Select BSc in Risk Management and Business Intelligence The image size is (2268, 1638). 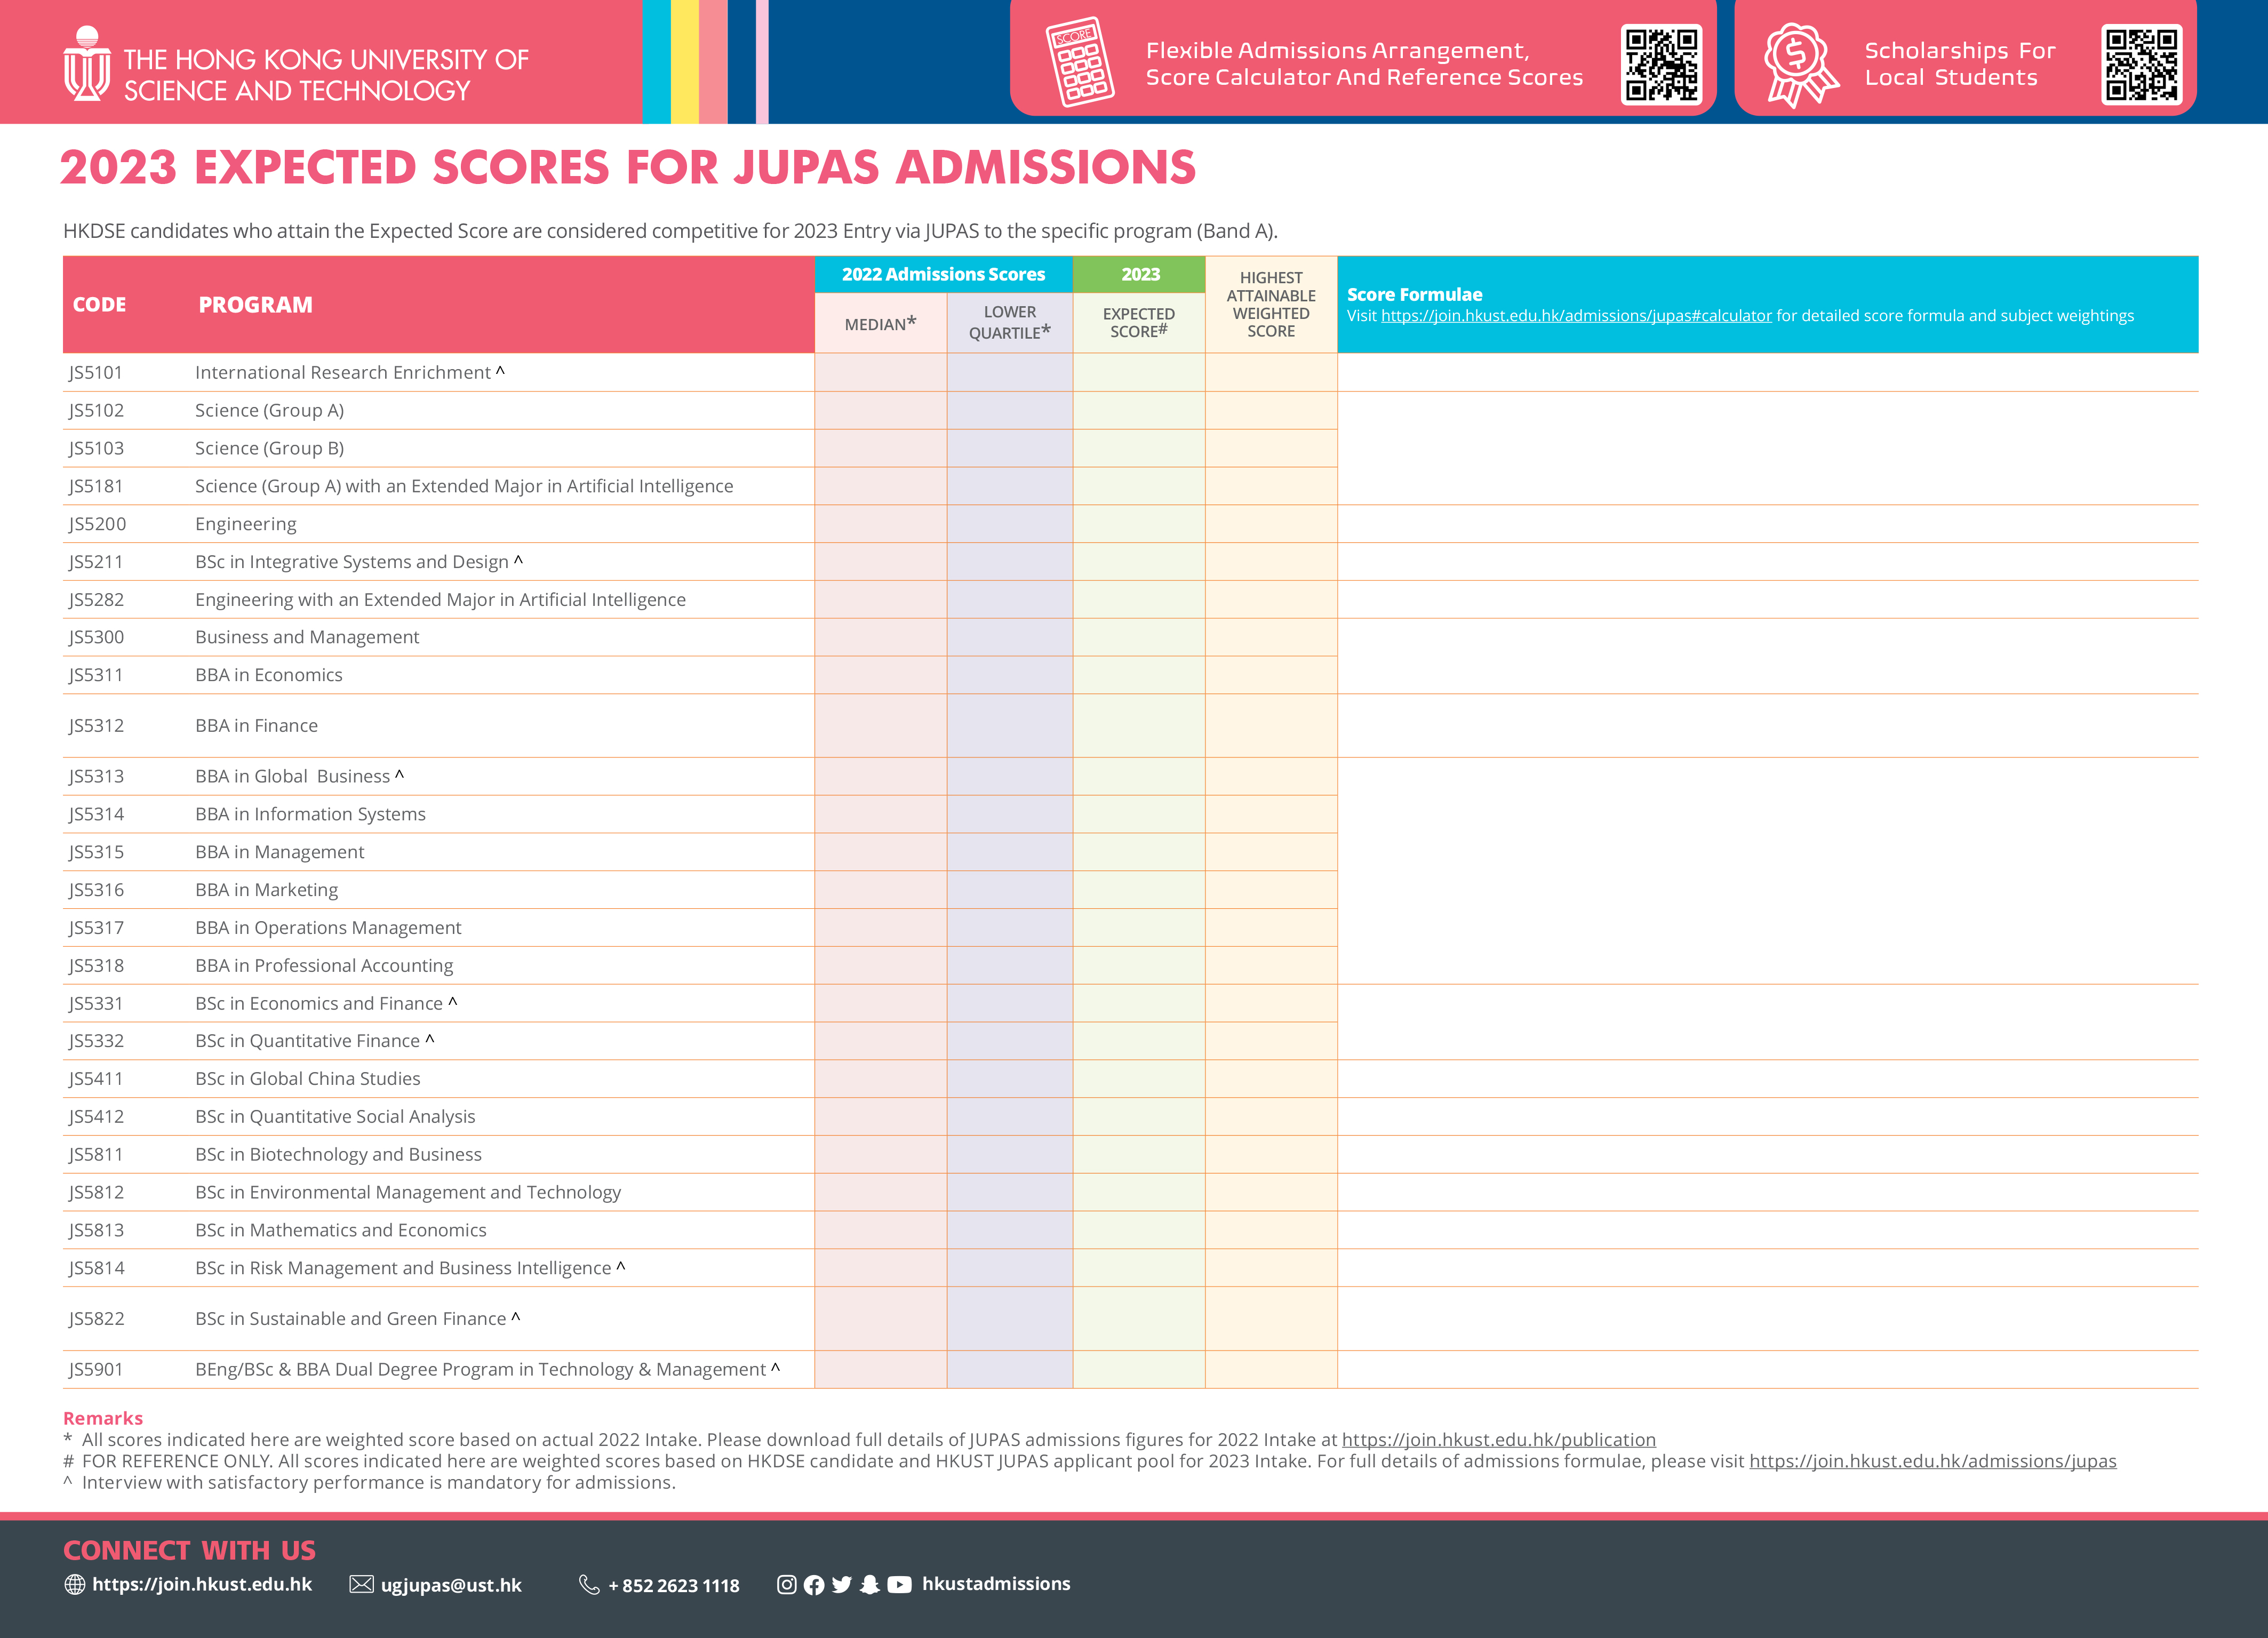1130,1268
